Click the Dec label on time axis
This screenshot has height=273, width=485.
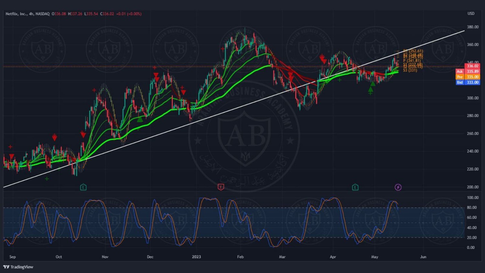[150, 257]
